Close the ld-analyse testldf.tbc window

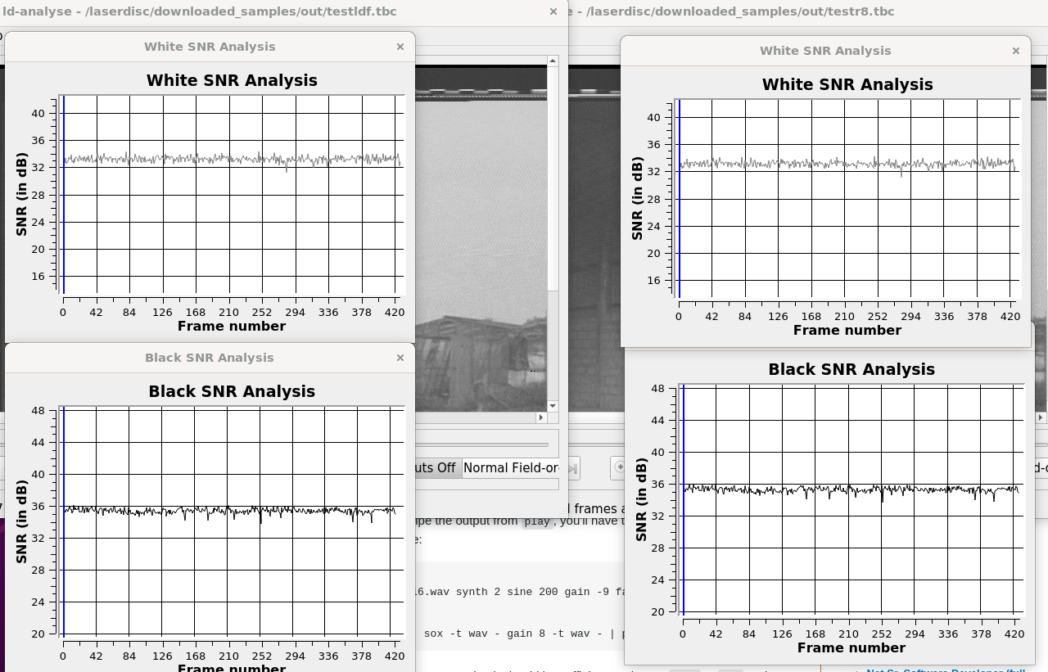click(x=553, y=11)
